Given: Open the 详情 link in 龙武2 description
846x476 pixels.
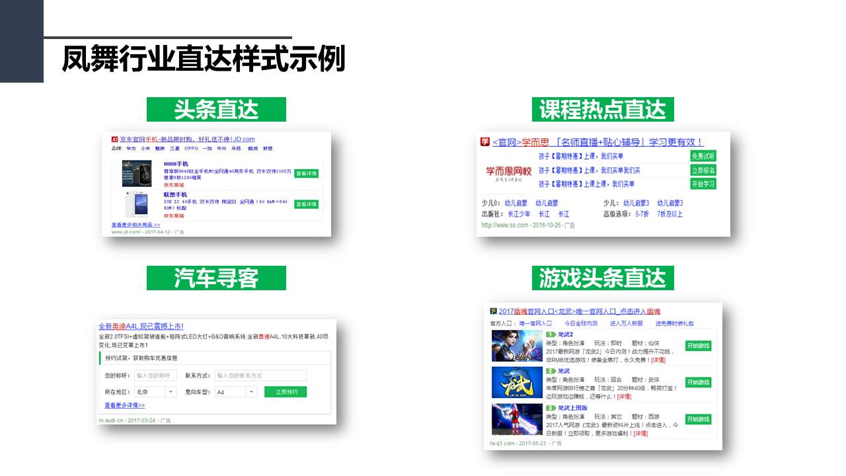Looking at the screenshot, I should click(x=658, y=360).
